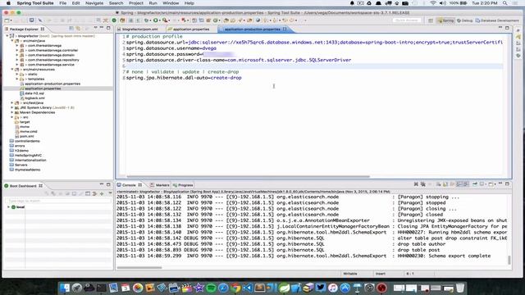The image size is (525, 295).
Task: Open the application.properties editor tab
Action: click(191, 29)
